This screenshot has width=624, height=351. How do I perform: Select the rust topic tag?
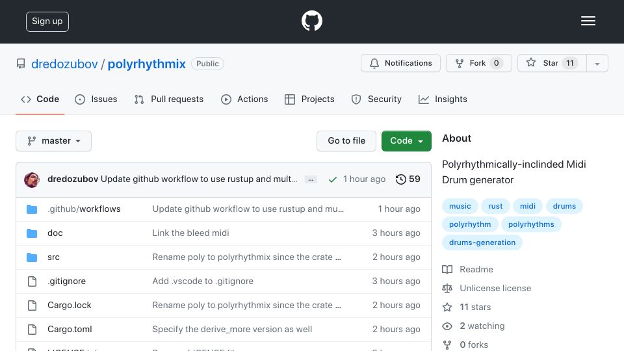[495, 206]
